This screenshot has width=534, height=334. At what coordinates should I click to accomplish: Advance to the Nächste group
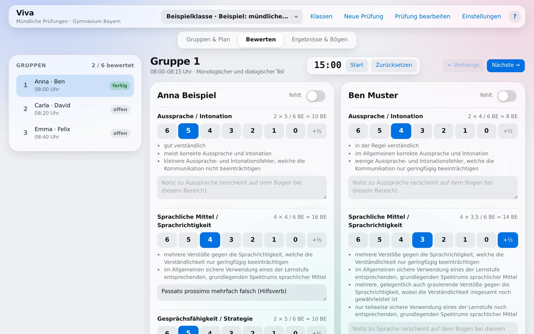[x=506, y=65]
